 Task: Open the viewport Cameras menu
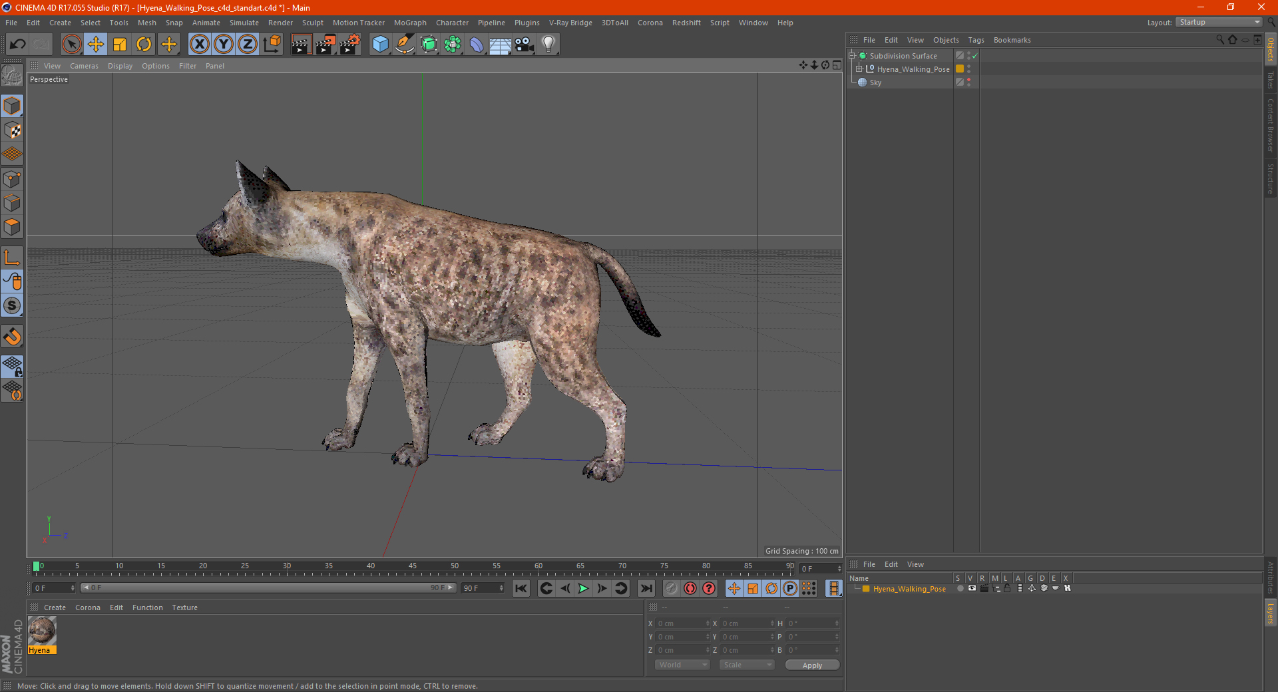tap(84, 66)
